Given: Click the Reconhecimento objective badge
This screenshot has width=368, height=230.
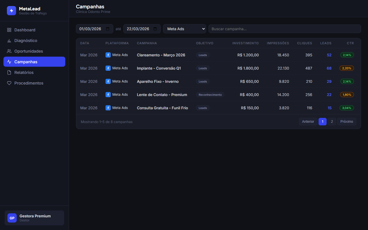Looking at the screenshot, I should tap(210, 95).
